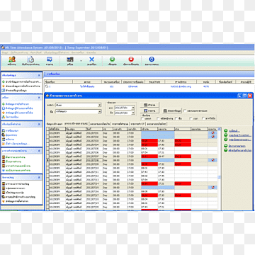255x255 pixels.
Task: Open the second combo box showing an angle-bracketed value
Action: pyautogui.click(x=78, y=111)
